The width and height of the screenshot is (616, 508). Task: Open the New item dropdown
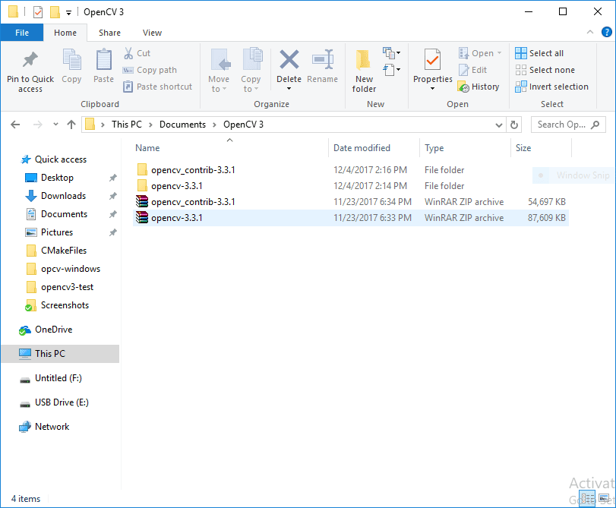(x=391, y=52)
